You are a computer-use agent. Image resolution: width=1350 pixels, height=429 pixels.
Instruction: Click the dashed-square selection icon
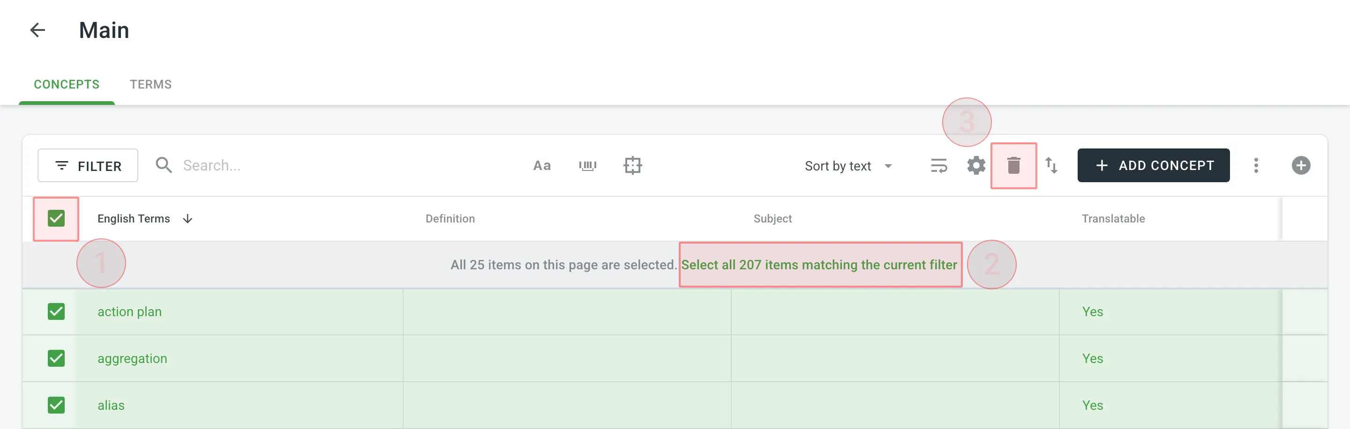point(632,165)
